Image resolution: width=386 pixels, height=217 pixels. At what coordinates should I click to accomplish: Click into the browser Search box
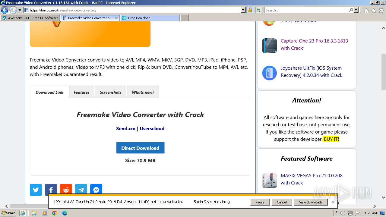(306, 10)
